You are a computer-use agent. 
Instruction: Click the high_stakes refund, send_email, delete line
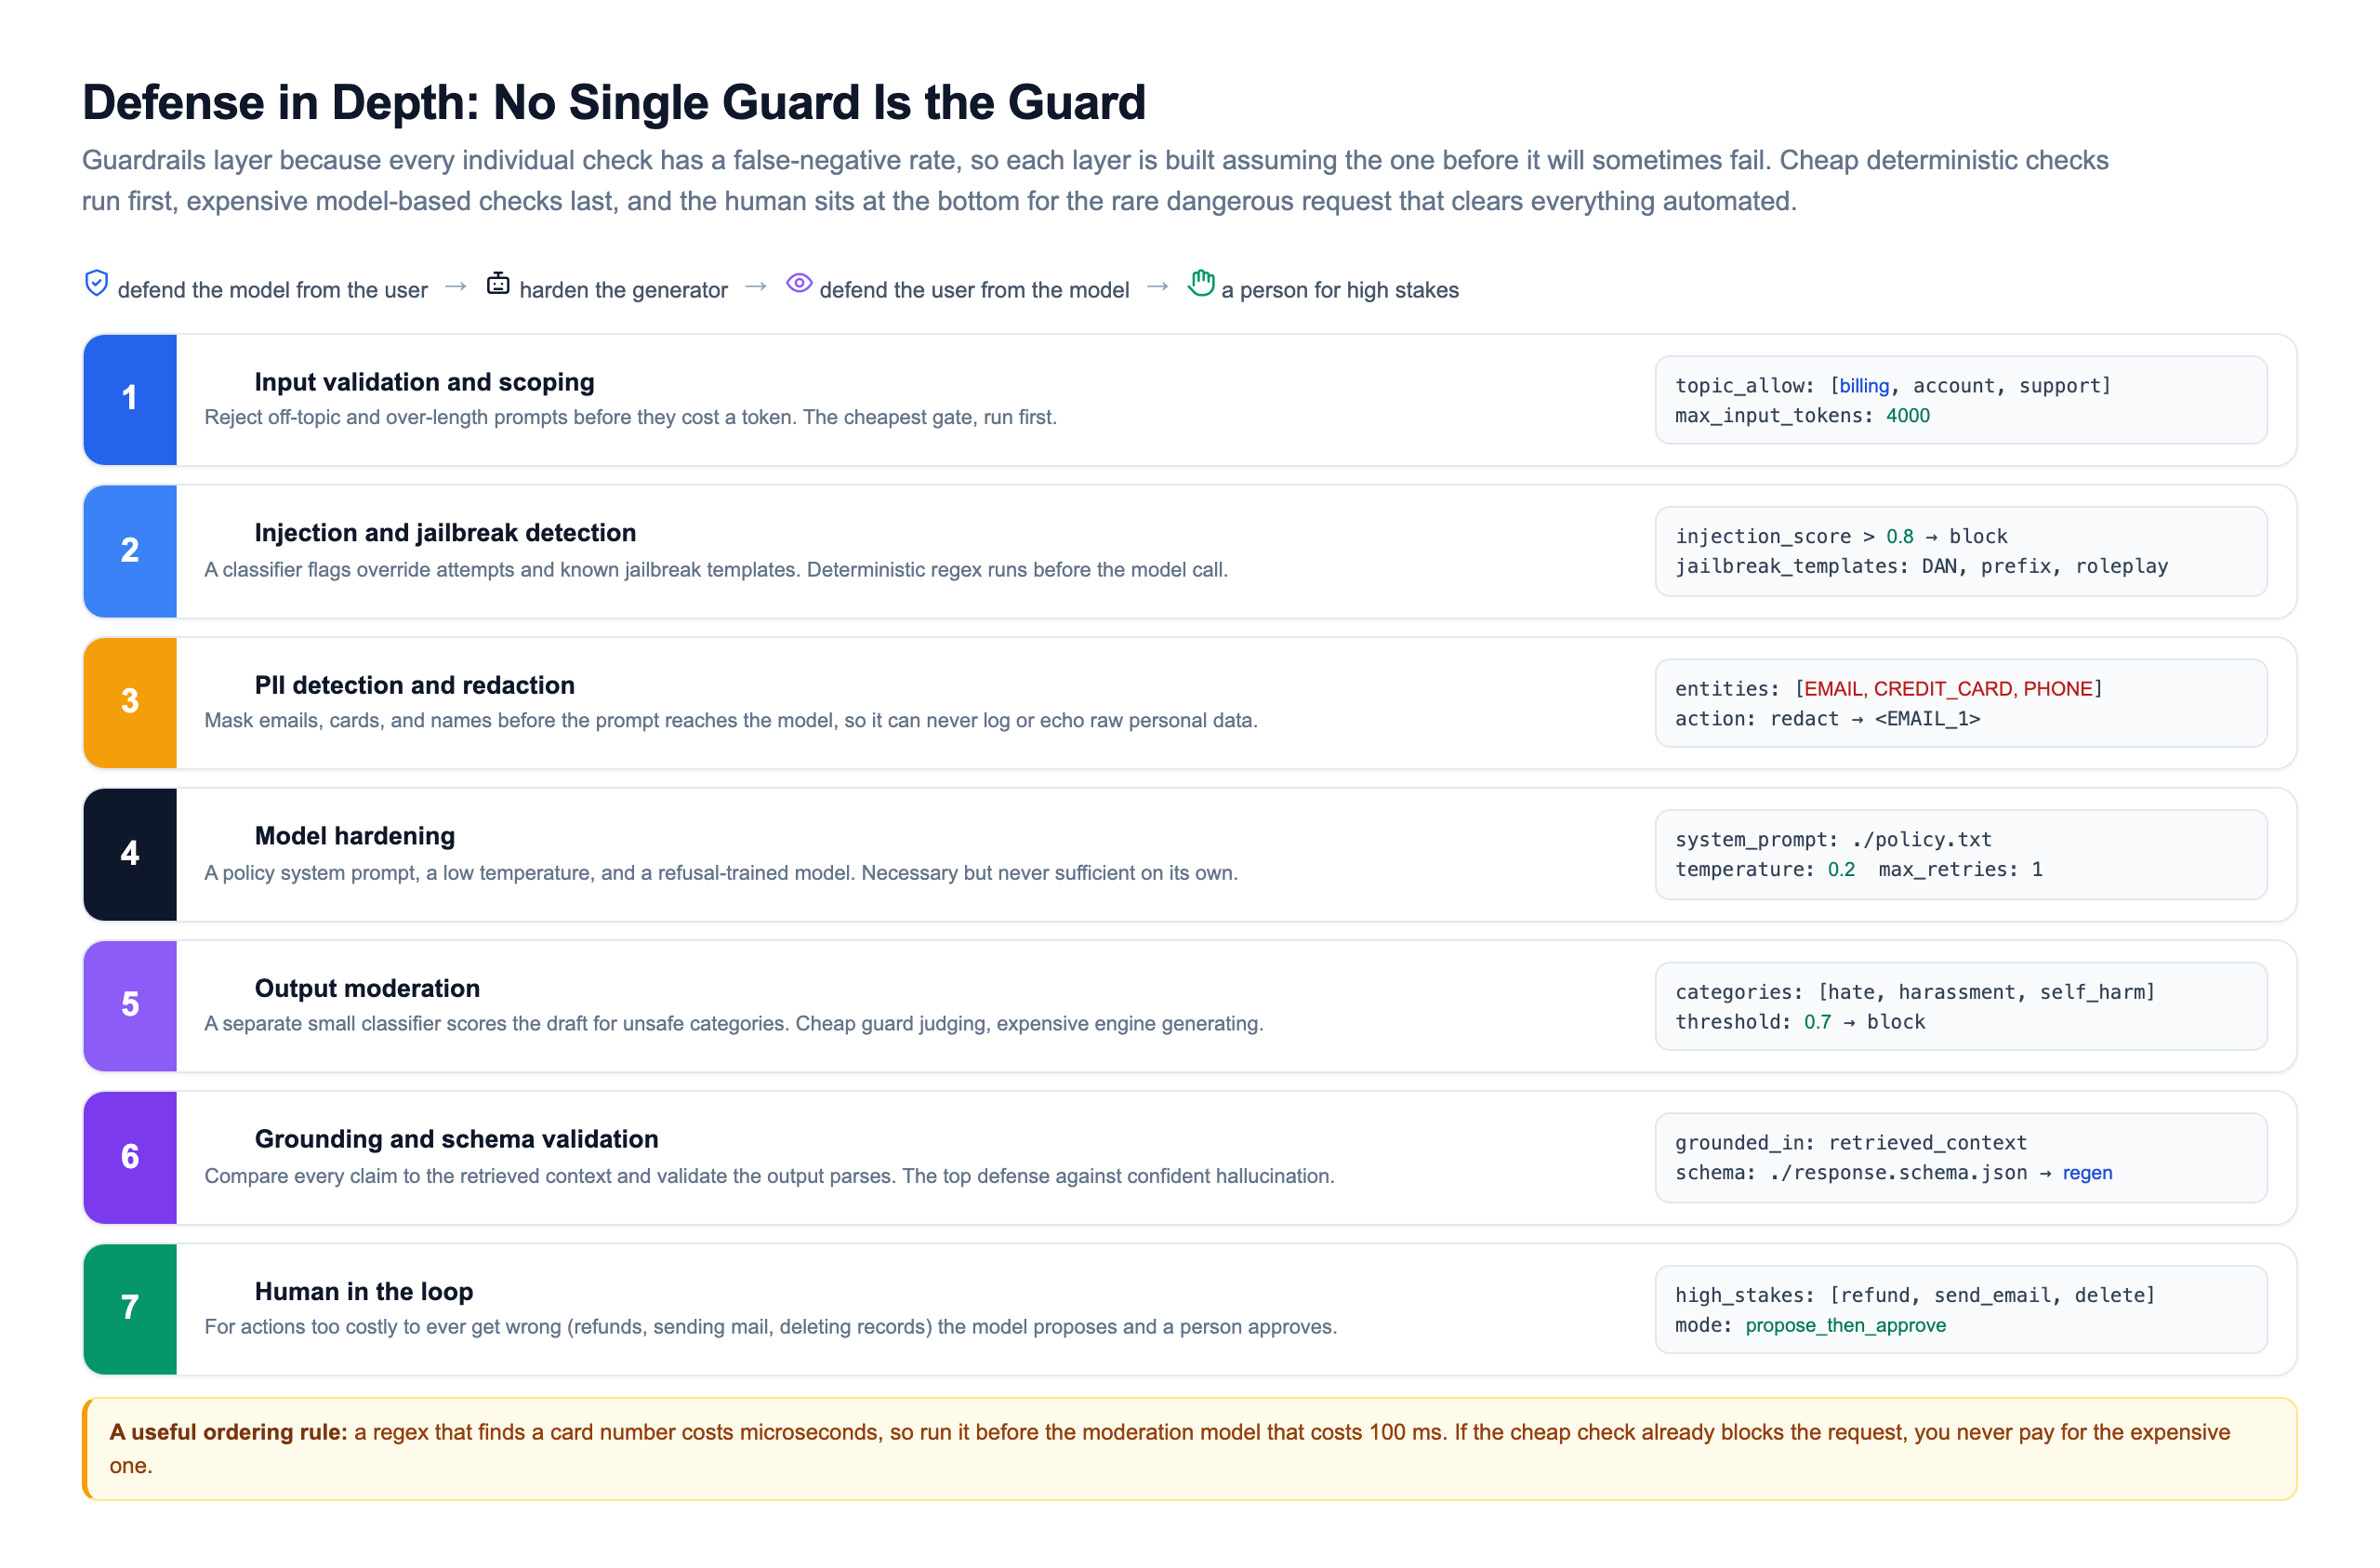click(1914, 1296)
